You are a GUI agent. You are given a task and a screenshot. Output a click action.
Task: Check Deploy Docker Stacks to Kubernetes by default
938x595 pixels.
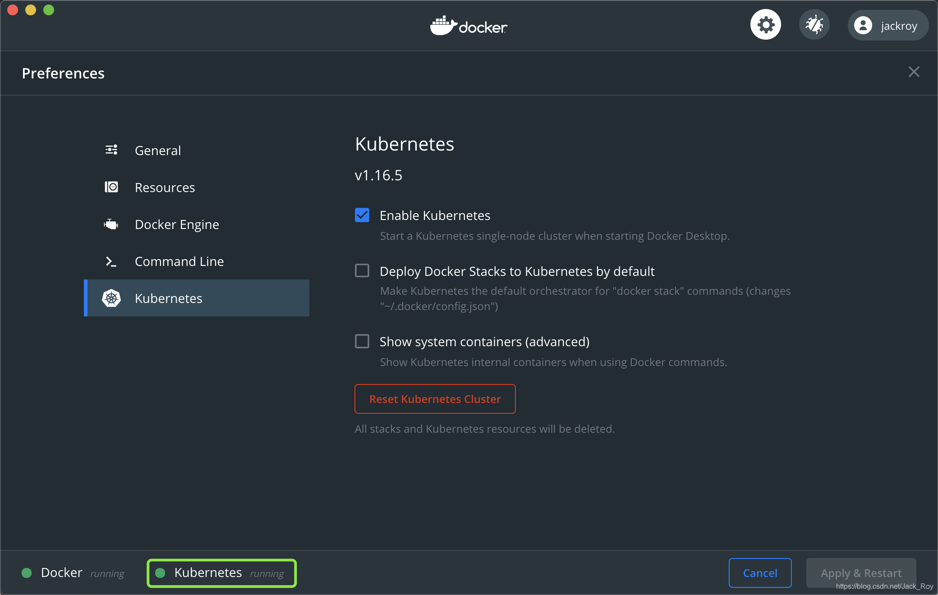(362, 270)
